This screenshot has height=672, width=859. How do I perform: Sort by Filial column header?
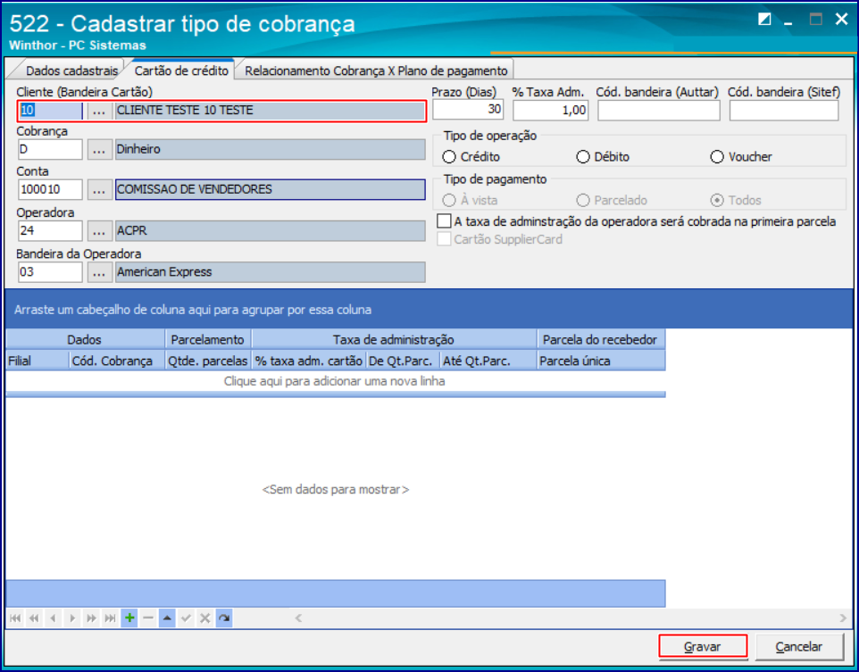tap(38, 361)
